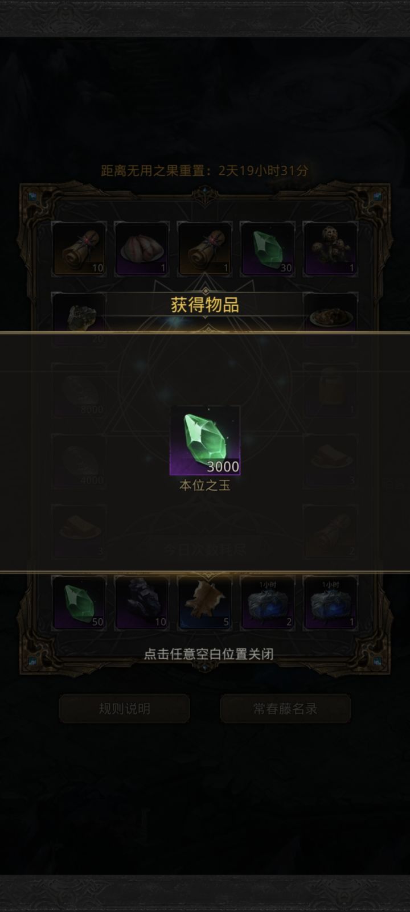410x912 pixels.
Task: Select the top-row scroll item with quantity 1
Action: click(x=204, y=249)
